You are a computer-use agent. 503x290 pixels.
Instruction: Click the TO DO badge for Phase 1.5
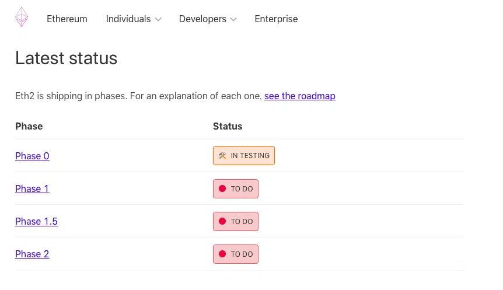pos(236,221)
